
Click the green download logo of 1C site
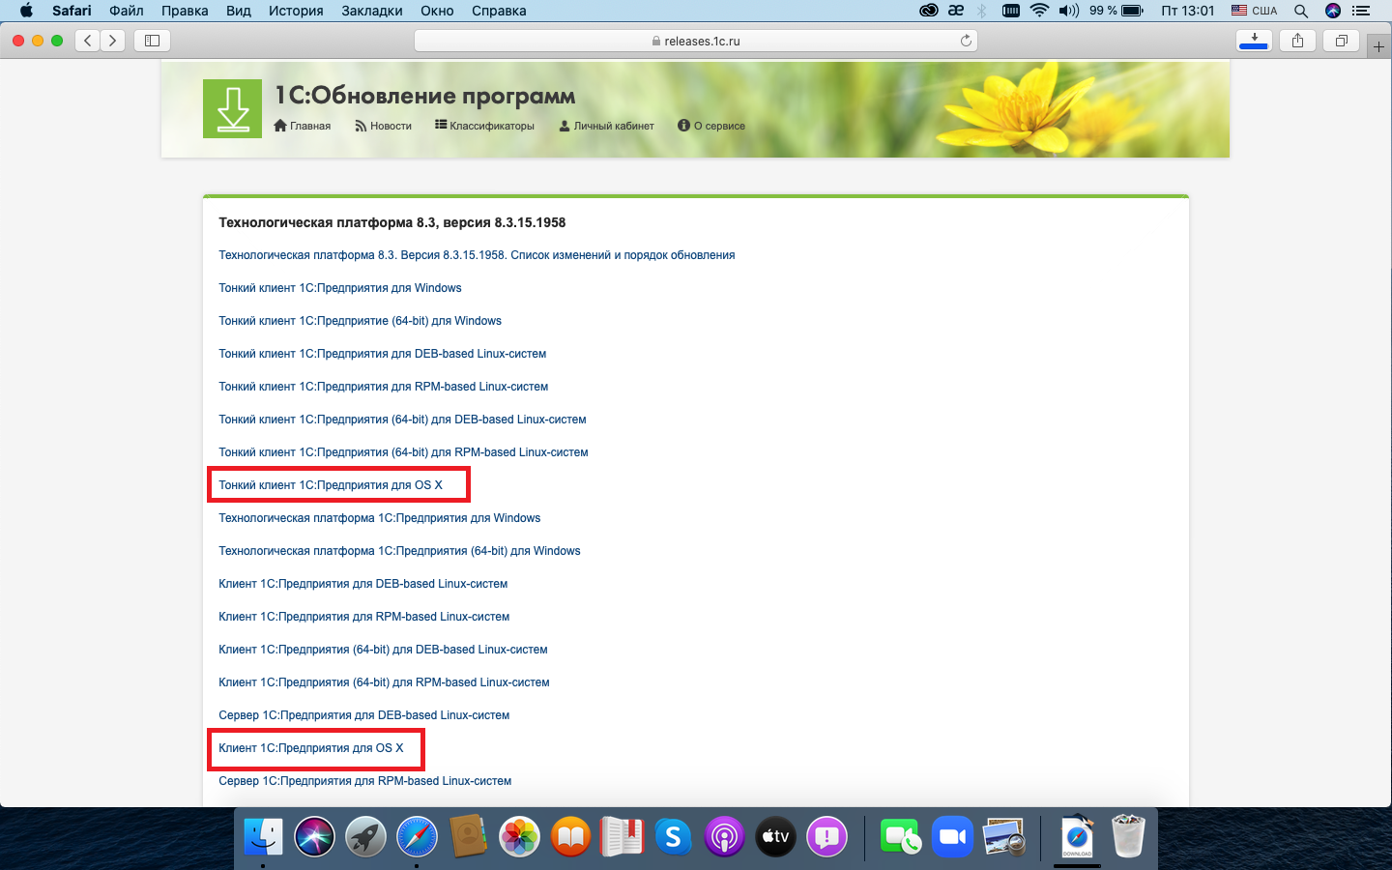point(232,108)
